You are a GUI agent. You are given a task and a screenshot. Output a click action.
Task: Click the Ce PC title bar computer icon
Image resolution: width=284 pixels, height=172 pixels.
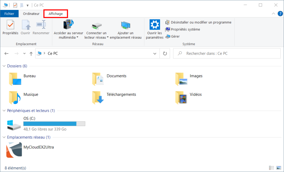point(5,5)
